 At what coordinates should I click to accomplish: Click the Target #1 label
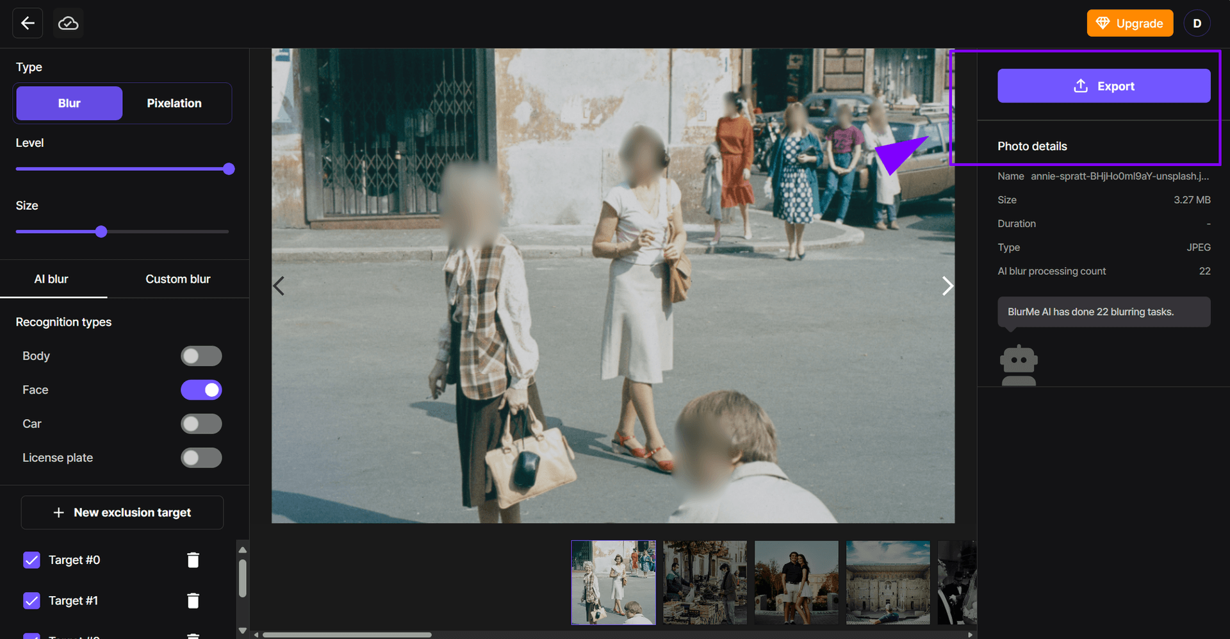click(73, 601)
